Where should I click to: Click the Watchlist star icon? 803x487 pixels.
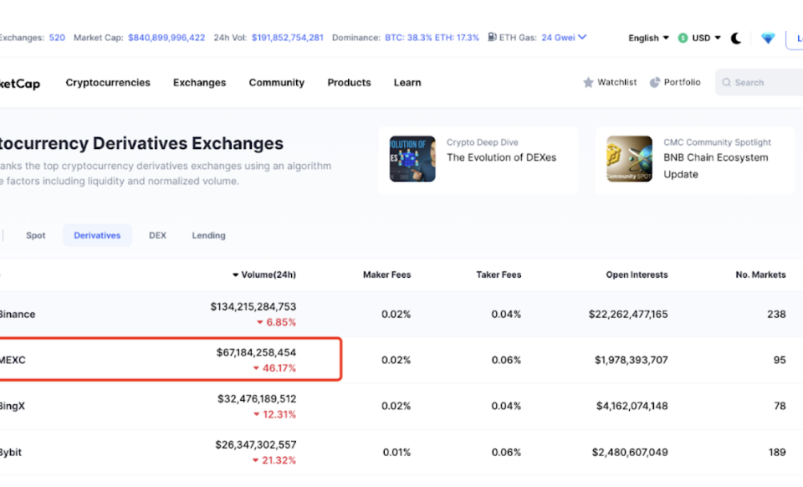(588, 82)
